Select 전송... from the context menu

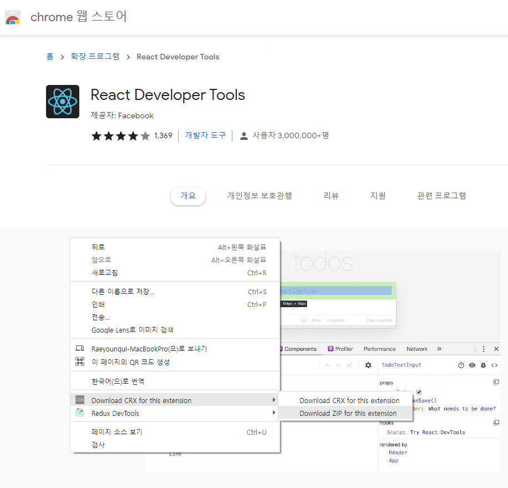[x=175, y=317]
